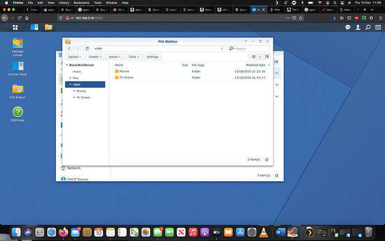The image size is (385, 241).
Task: Open the Firefox Edit menu
Action: click(40, 3)
